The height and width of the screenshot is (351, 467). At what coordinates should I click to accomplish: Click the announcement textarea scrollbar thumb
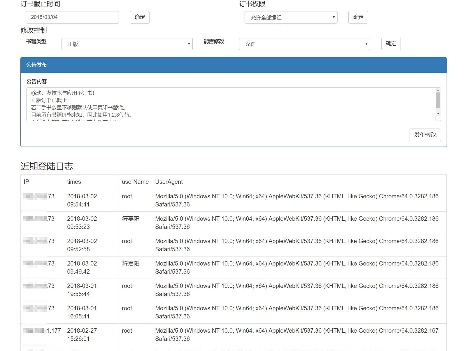[438, 100]
